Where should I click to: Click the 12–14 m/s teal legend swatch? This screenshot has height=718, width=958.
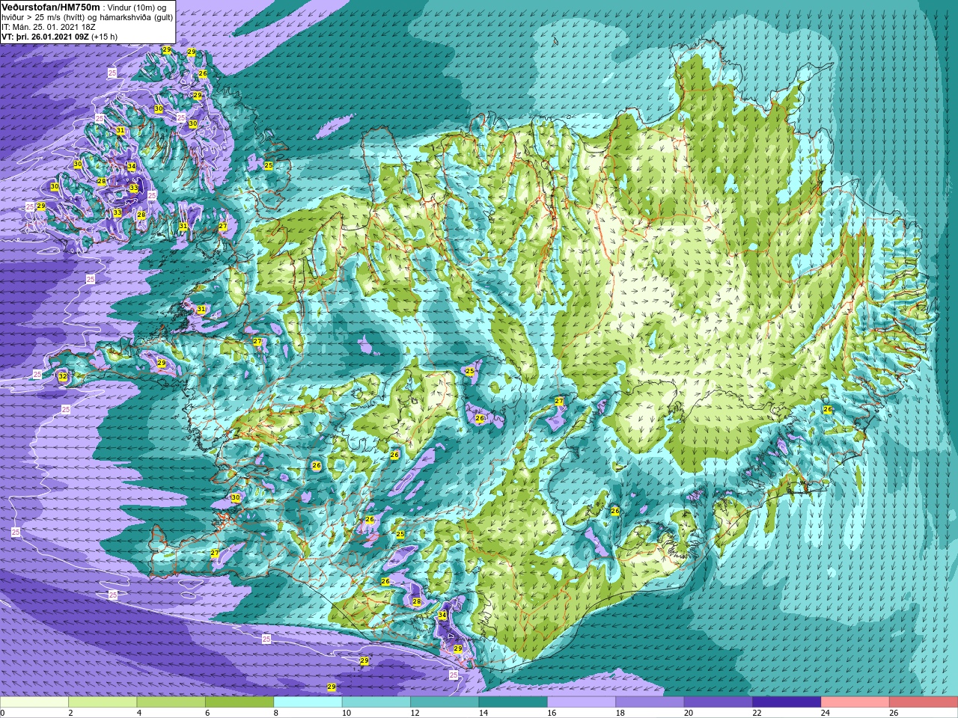tap(445, 702)
